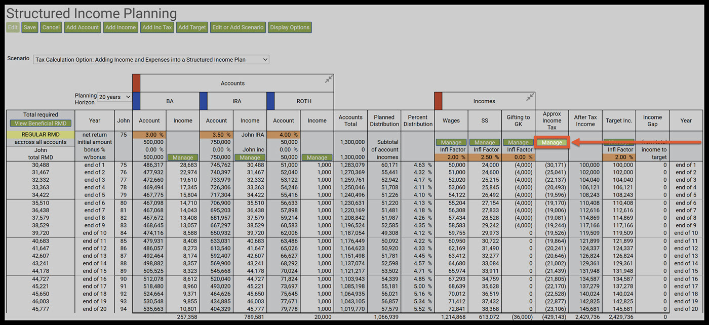Click Add Income button
Screen dimensions: 709x325
coord(121,27)
